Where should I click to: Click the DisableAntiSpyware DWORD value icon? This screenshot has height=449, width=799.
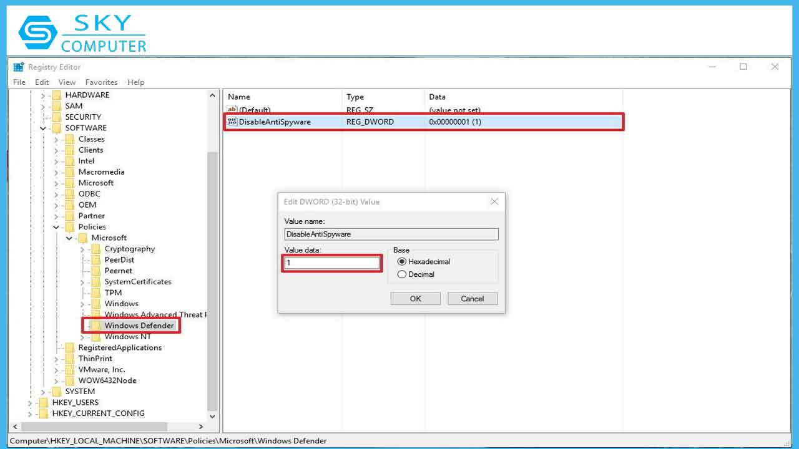pos(232,122)
